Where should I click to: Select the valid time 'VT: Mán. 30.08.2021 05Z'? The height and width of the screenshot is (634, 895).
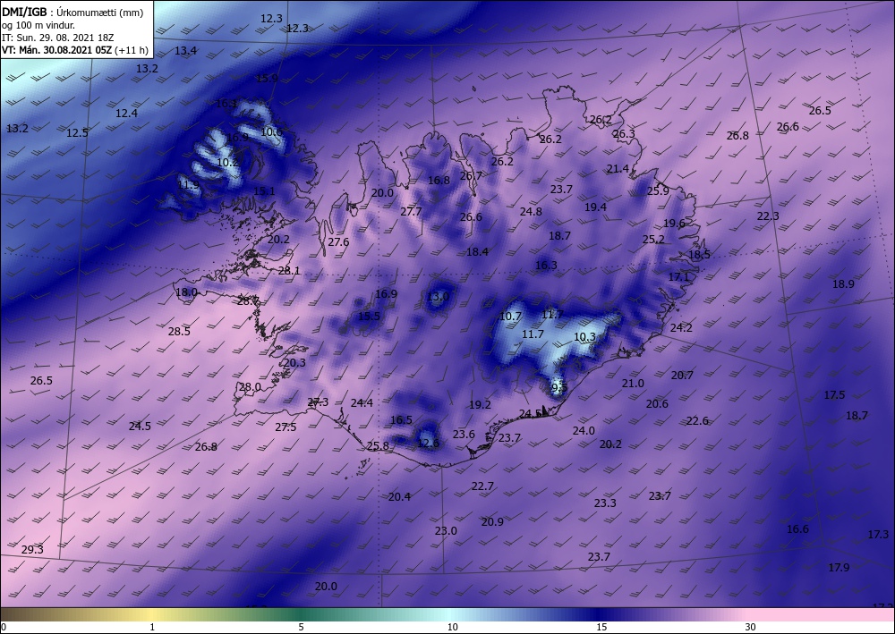(x=57, y=50)
